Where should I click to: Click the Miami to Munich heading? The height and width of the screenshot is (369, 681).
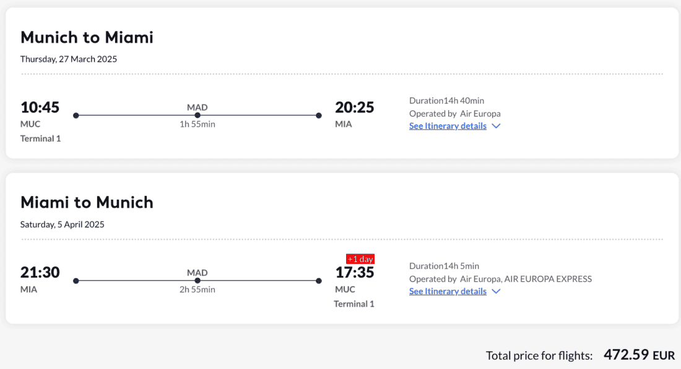click(x=87, y=202)
